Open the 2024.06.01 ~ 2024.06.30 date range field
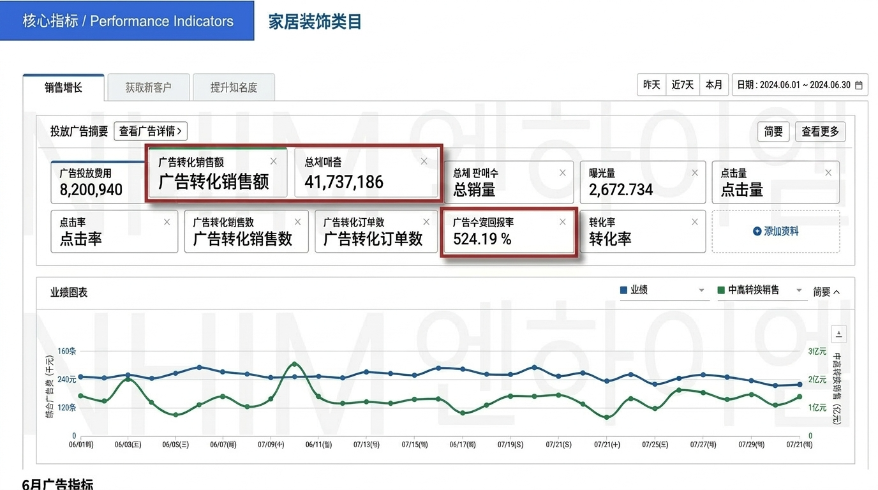 pyautogui.click(x=800, y=85)
